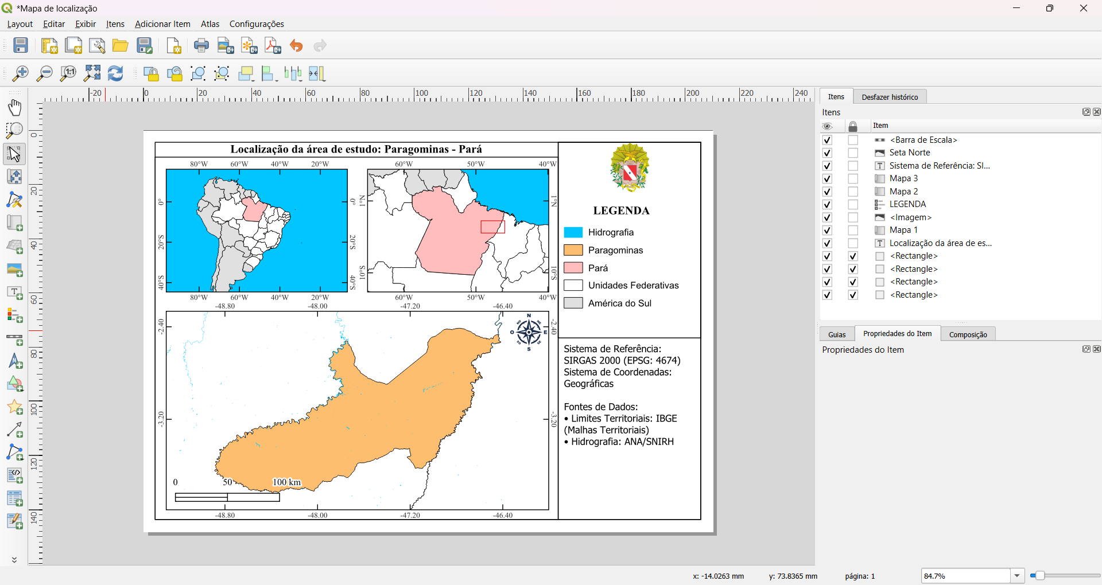Open the Atlas menu

point(209,24)
